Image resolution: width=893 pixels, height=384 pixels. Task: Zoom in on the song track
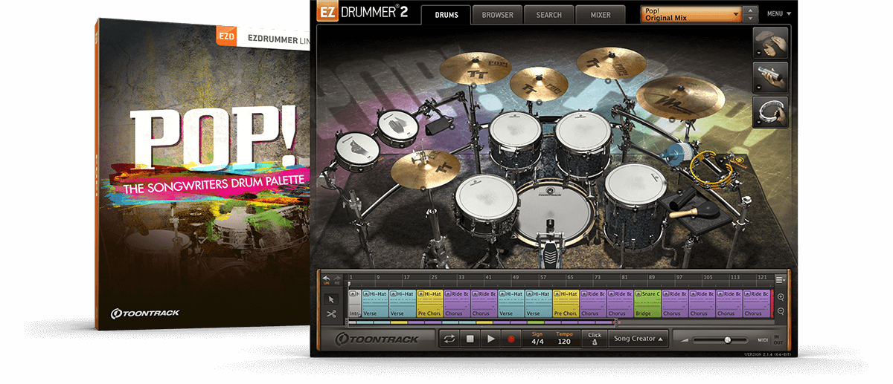(781, 297)
